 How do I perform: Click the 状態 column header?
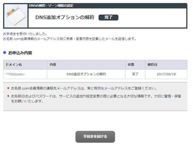(135, 65)
